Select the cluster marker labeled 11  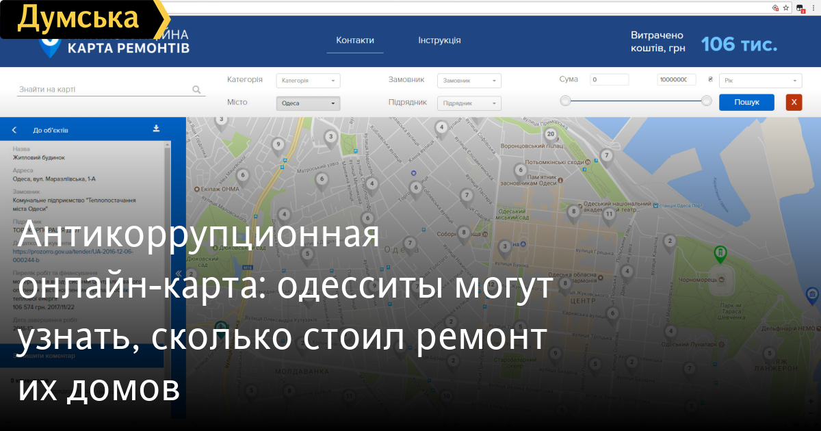tap(609, 214)
